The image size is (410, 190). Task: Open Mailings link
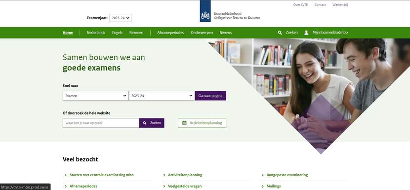(x=274, y=187)
